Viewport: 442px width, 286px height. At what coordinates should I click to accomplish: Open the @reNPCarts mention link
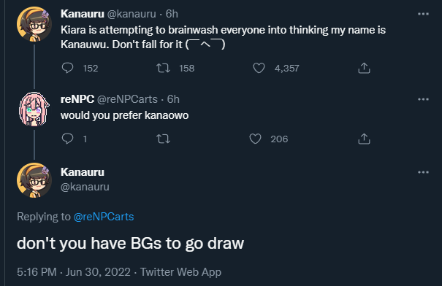tap(104, 217)
